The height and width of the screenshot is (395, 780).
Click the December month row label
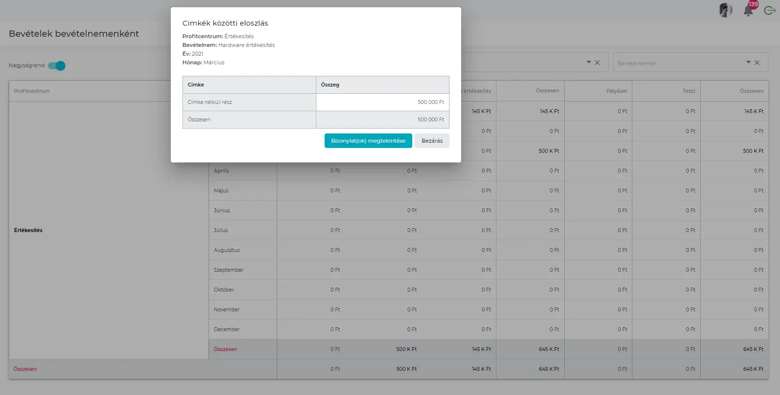tap(226, 329)
